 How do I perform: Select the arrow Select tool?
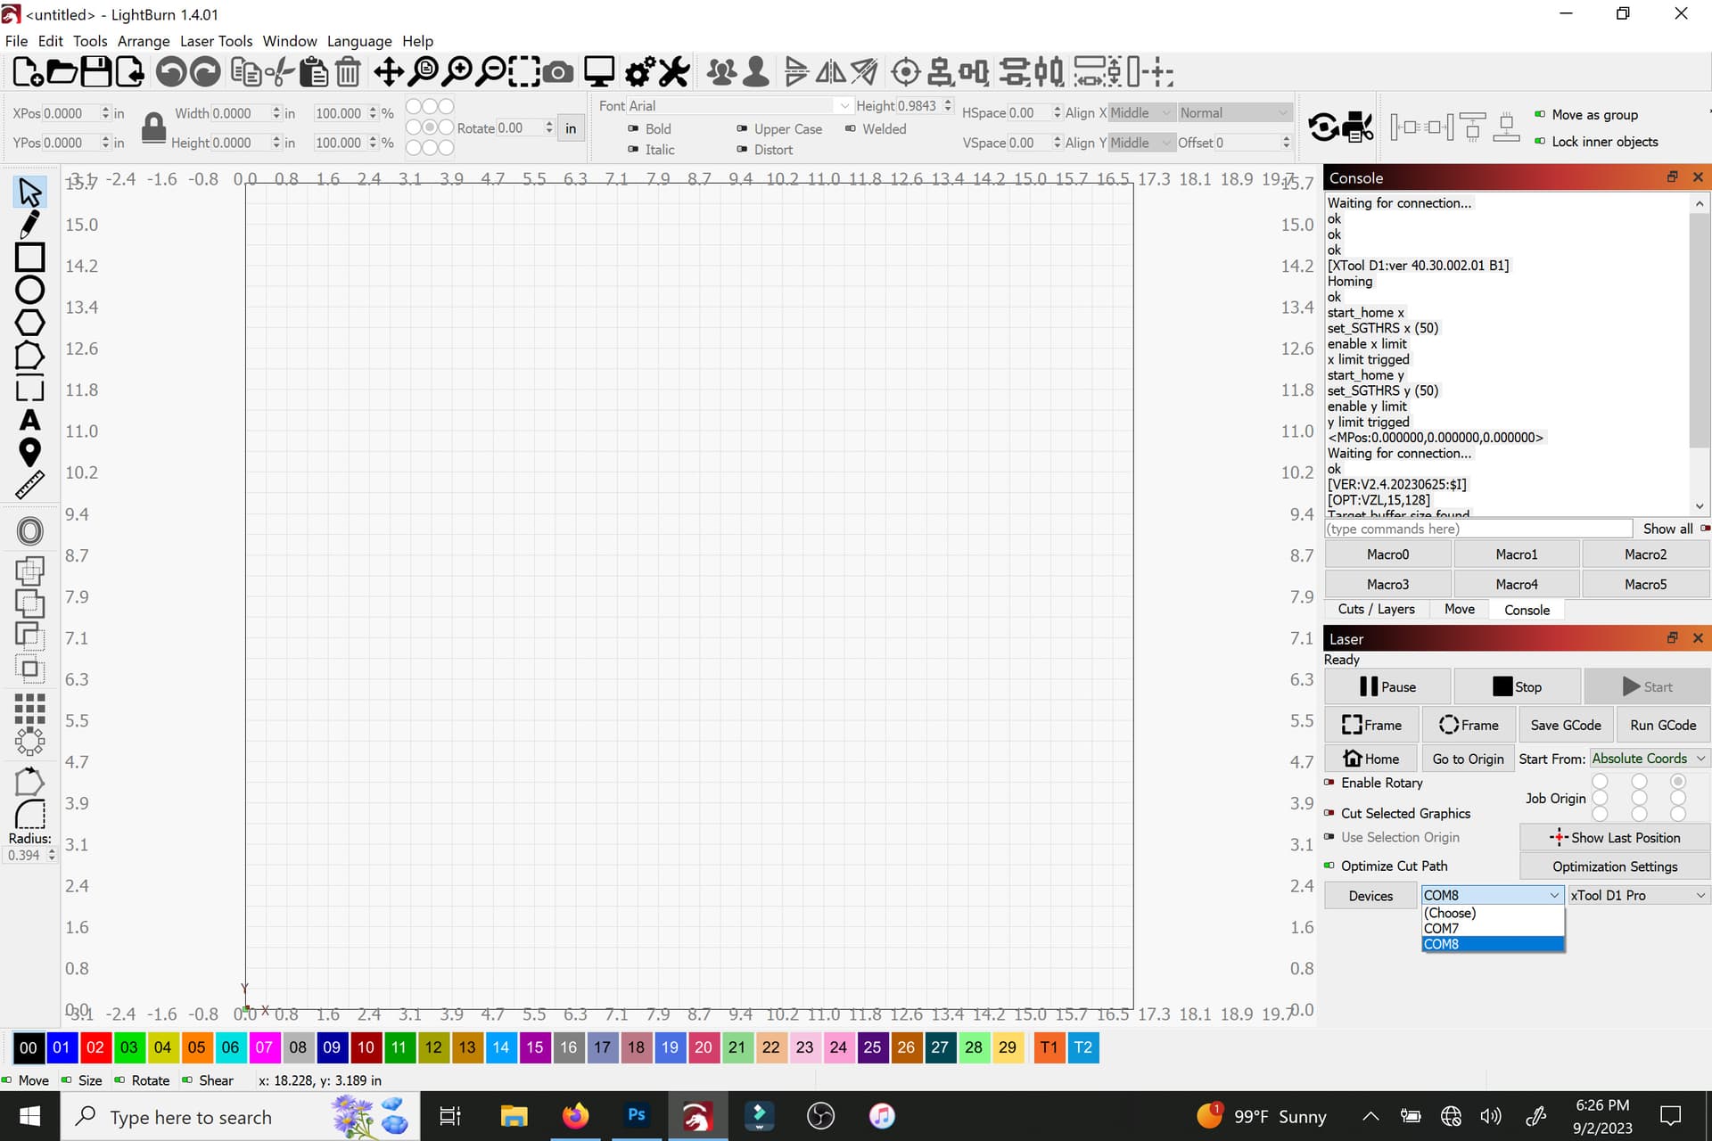coord(29,192)
